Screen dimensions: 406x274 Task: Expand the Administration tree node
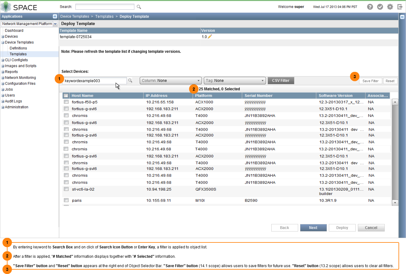(3, 107)
